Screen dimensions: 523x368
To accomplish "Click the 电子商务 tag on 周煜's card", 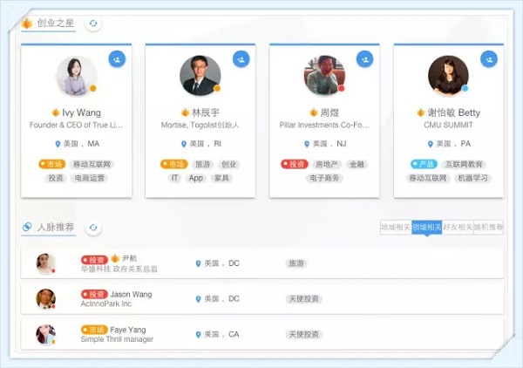I will pyautogui.click(x=324, y=178).
